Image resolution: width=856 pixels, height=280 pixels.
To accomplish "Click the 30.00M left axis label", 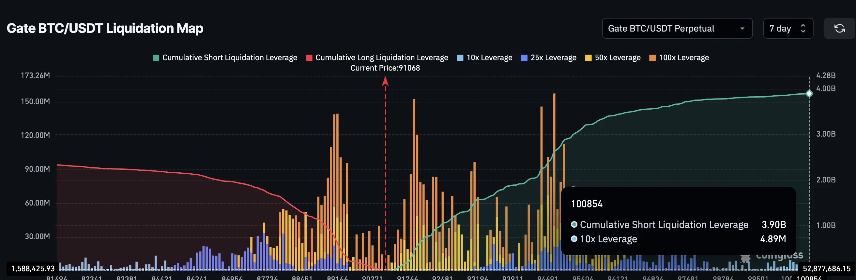I will click(37, 236).
